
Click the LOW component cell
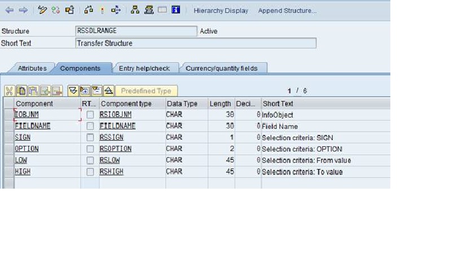pyautogui.click(x=47, y=160)
